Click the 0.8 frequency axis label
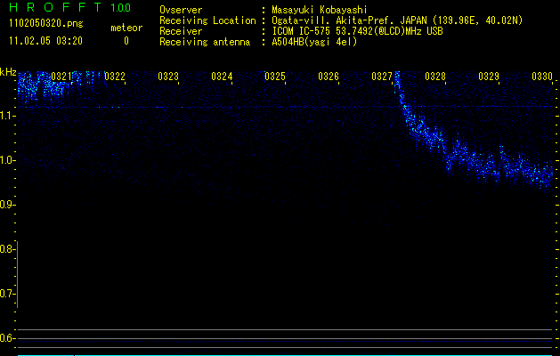This screenshot has height=356, width=560. tap(8, 249)
